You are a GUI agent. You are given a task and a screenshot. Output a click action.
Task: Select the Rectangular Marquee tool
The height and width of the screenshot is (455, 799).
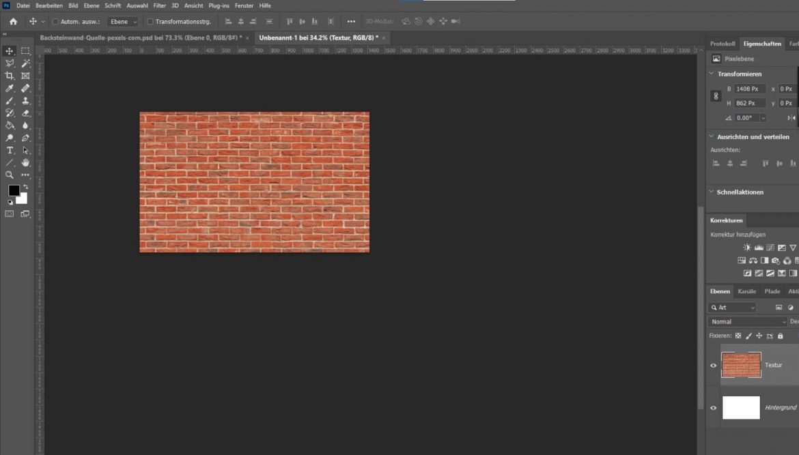click(25, 51)
